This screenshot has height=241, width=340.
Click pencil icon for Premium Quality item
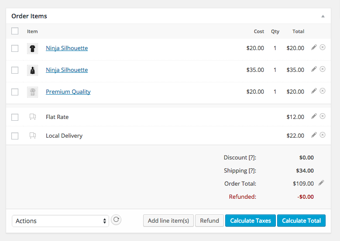[314, 91]
